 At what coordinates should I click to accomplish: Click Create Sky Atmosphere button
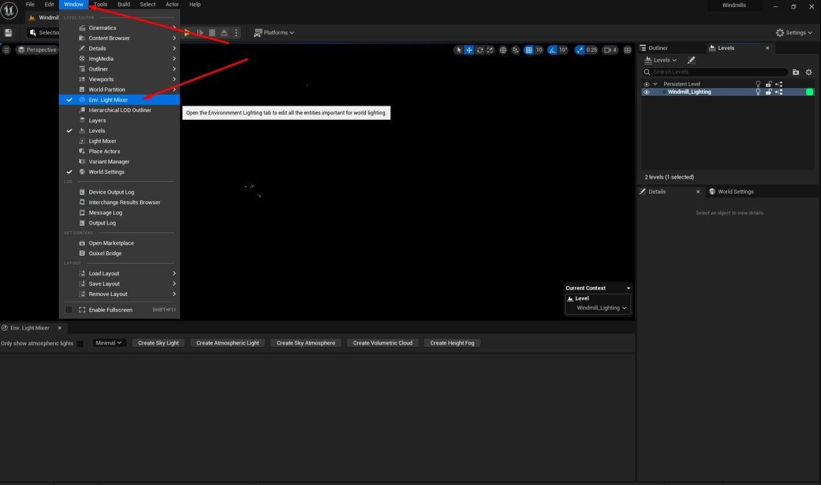coord(306,343)
